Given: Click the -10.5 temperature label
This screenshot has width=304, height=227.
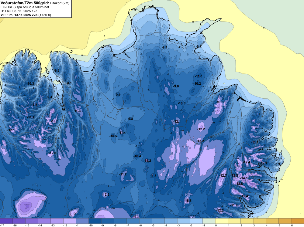Looking at the screenshot, I should coord(113,136).
